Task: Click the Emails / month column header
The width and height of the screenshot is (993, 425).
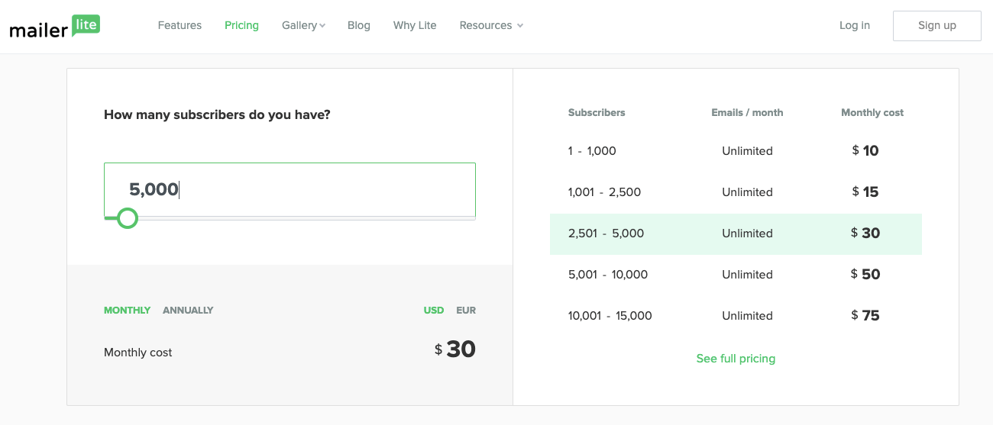Action: 747,112
